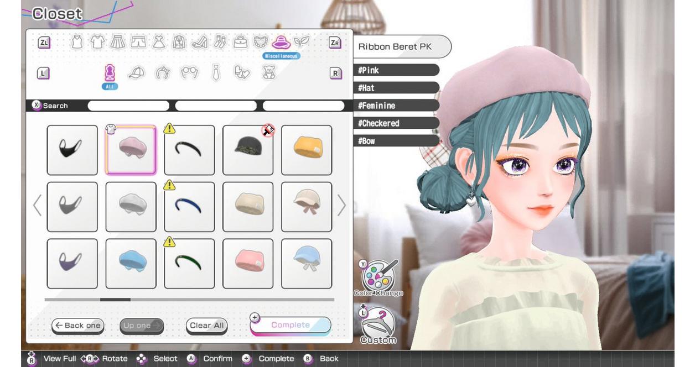Filter by mittens and heart subcategory

click(242, 73)
